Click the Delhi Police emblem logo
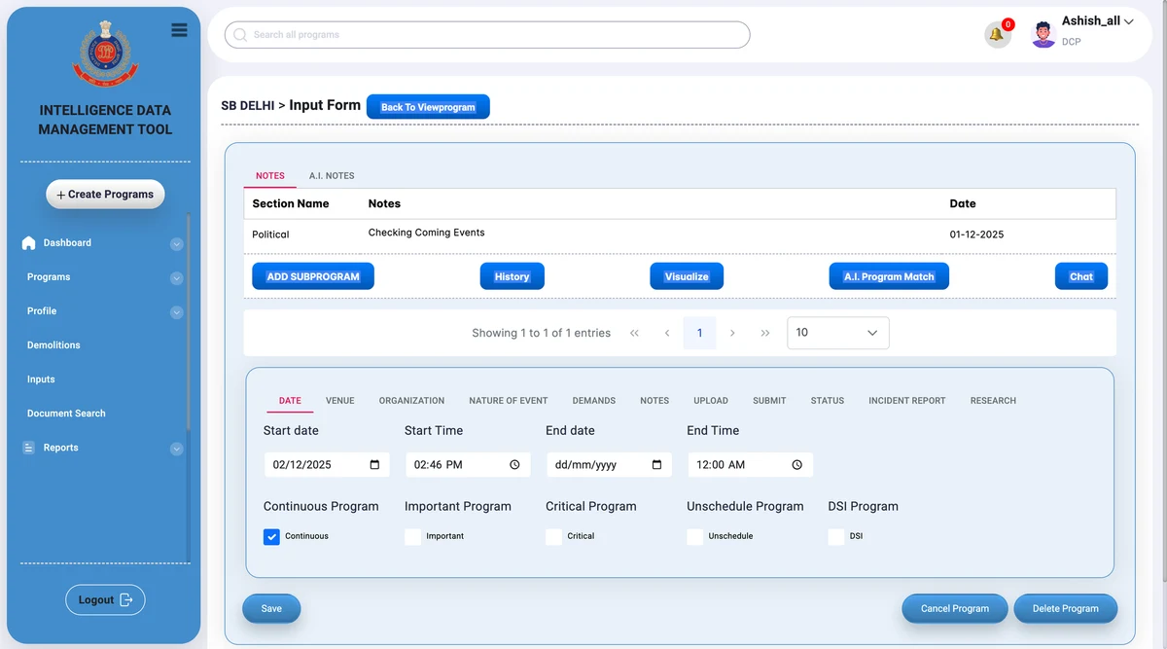The image size is (1167, 649). 105,55
